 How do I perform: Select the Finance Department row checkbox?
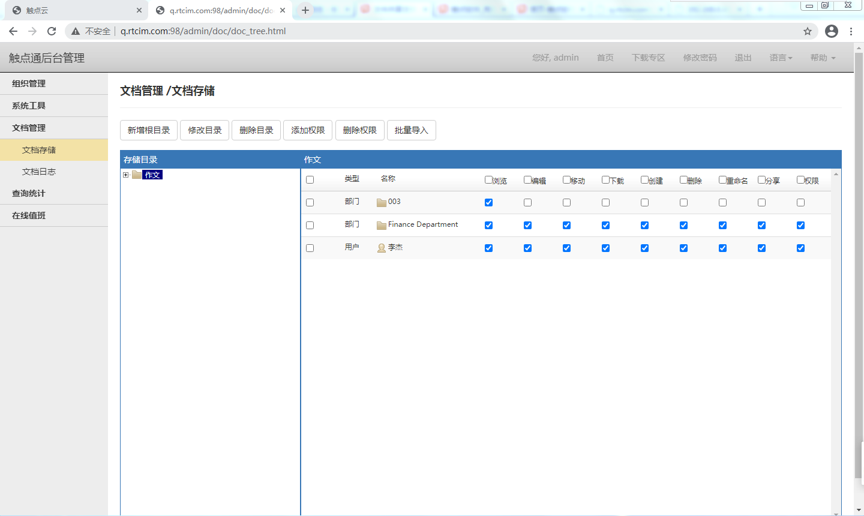(310, 226)
